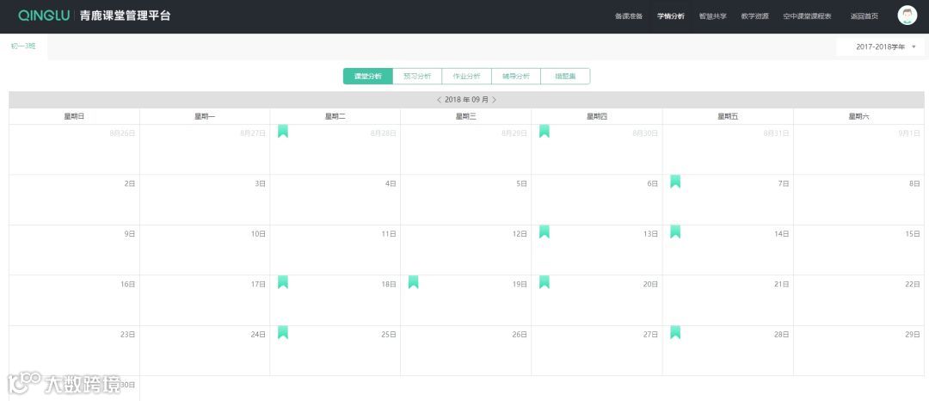Expand the 2017-2018学年 dropdown
Viewport: 929px width, 401px height.
coord(881,46)
